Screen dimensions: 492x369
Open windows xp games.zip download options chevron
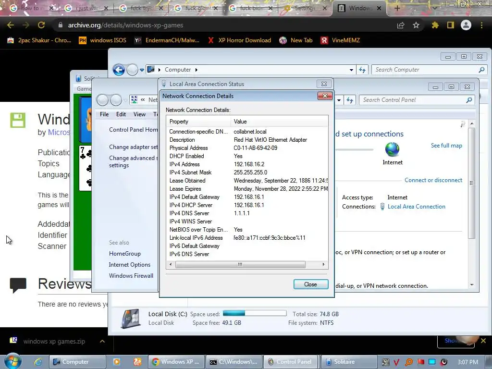[x=102, y=342]
